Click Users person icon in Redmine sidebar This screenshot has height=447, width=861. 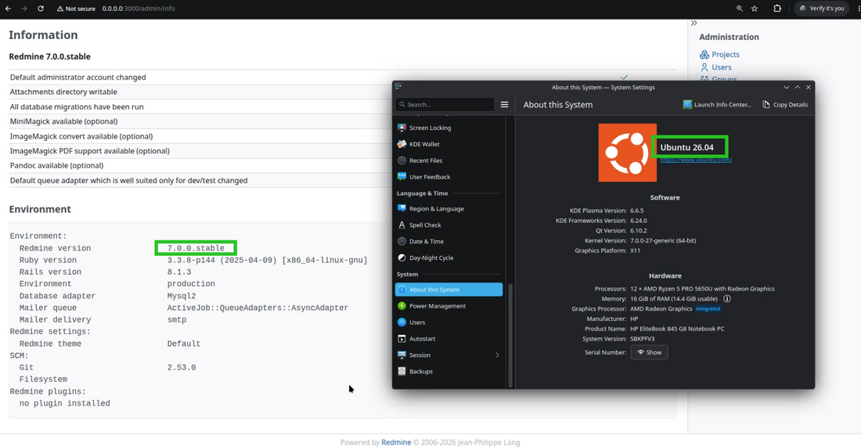704,67
